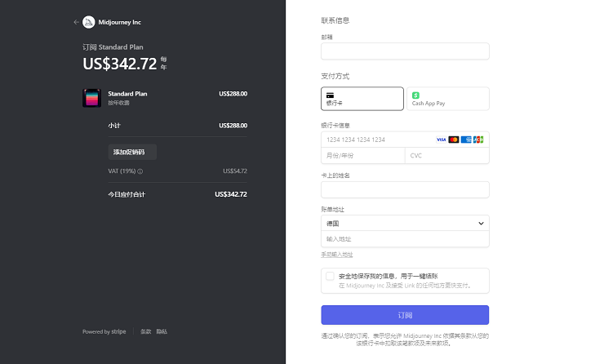Open the 德国 country dropdown
The image size is (604, 364).
click(x=405, y=224)
